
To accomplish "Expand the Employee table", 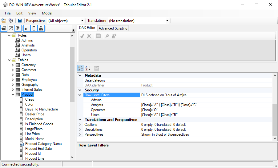I will click(13, 80).
